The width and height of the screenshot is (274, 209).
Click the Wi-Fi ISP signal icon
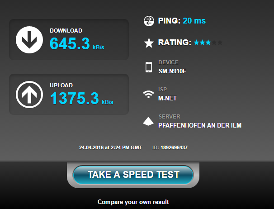click(148, 94)
